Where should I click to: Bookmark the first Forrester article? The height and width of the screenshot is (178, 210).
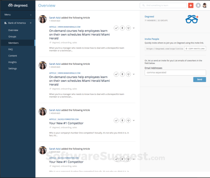click(x=122, y=120)
